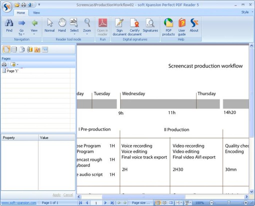Click the vertical scrollbar up arrow
This screenshot has width=255, height=206.
click(x=251, y=46)
